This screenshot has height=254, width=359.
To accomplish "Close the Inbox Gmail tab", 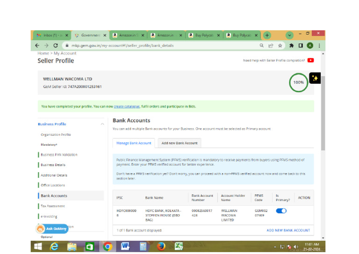I will coord(67,35).
